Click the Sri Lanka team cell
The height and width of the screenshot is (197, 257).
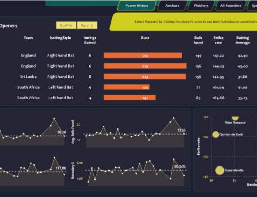point(28,77)
